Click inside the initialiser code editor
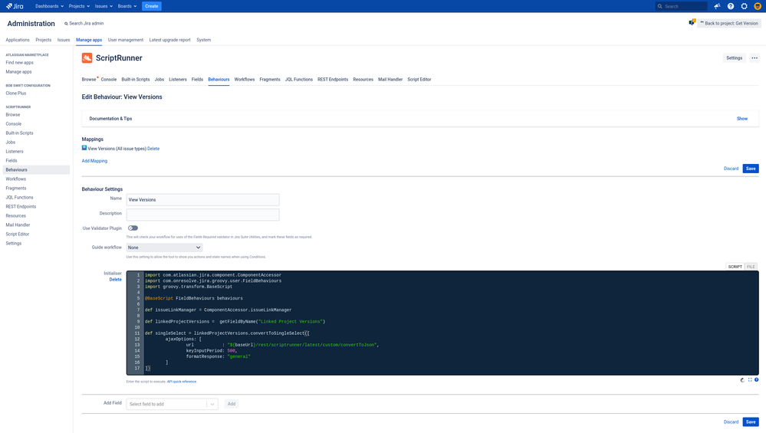Image resolution: width=766 pixels, height=433 pixels. pyautogui.click(x=442, y=323)
